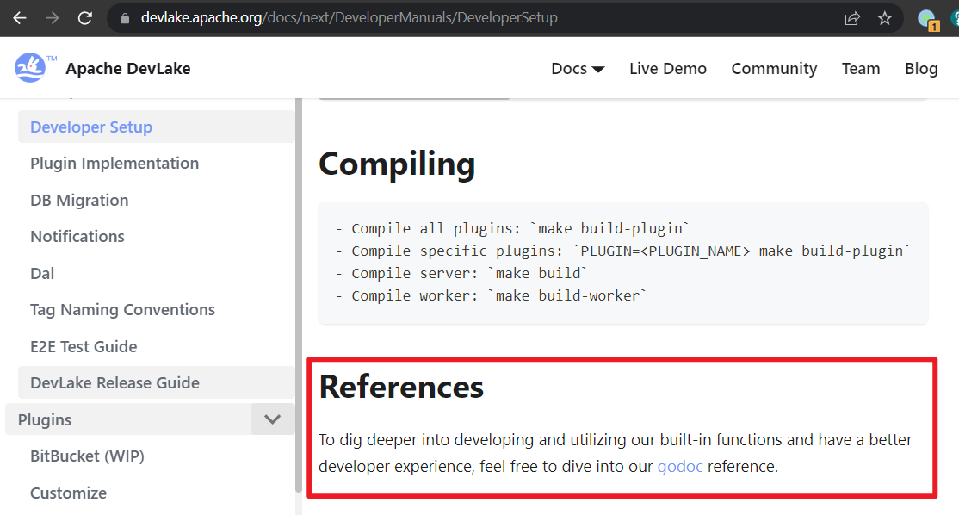Follow the godoc reference link
Screen dimensions: 959x515
tap(679, 467)
